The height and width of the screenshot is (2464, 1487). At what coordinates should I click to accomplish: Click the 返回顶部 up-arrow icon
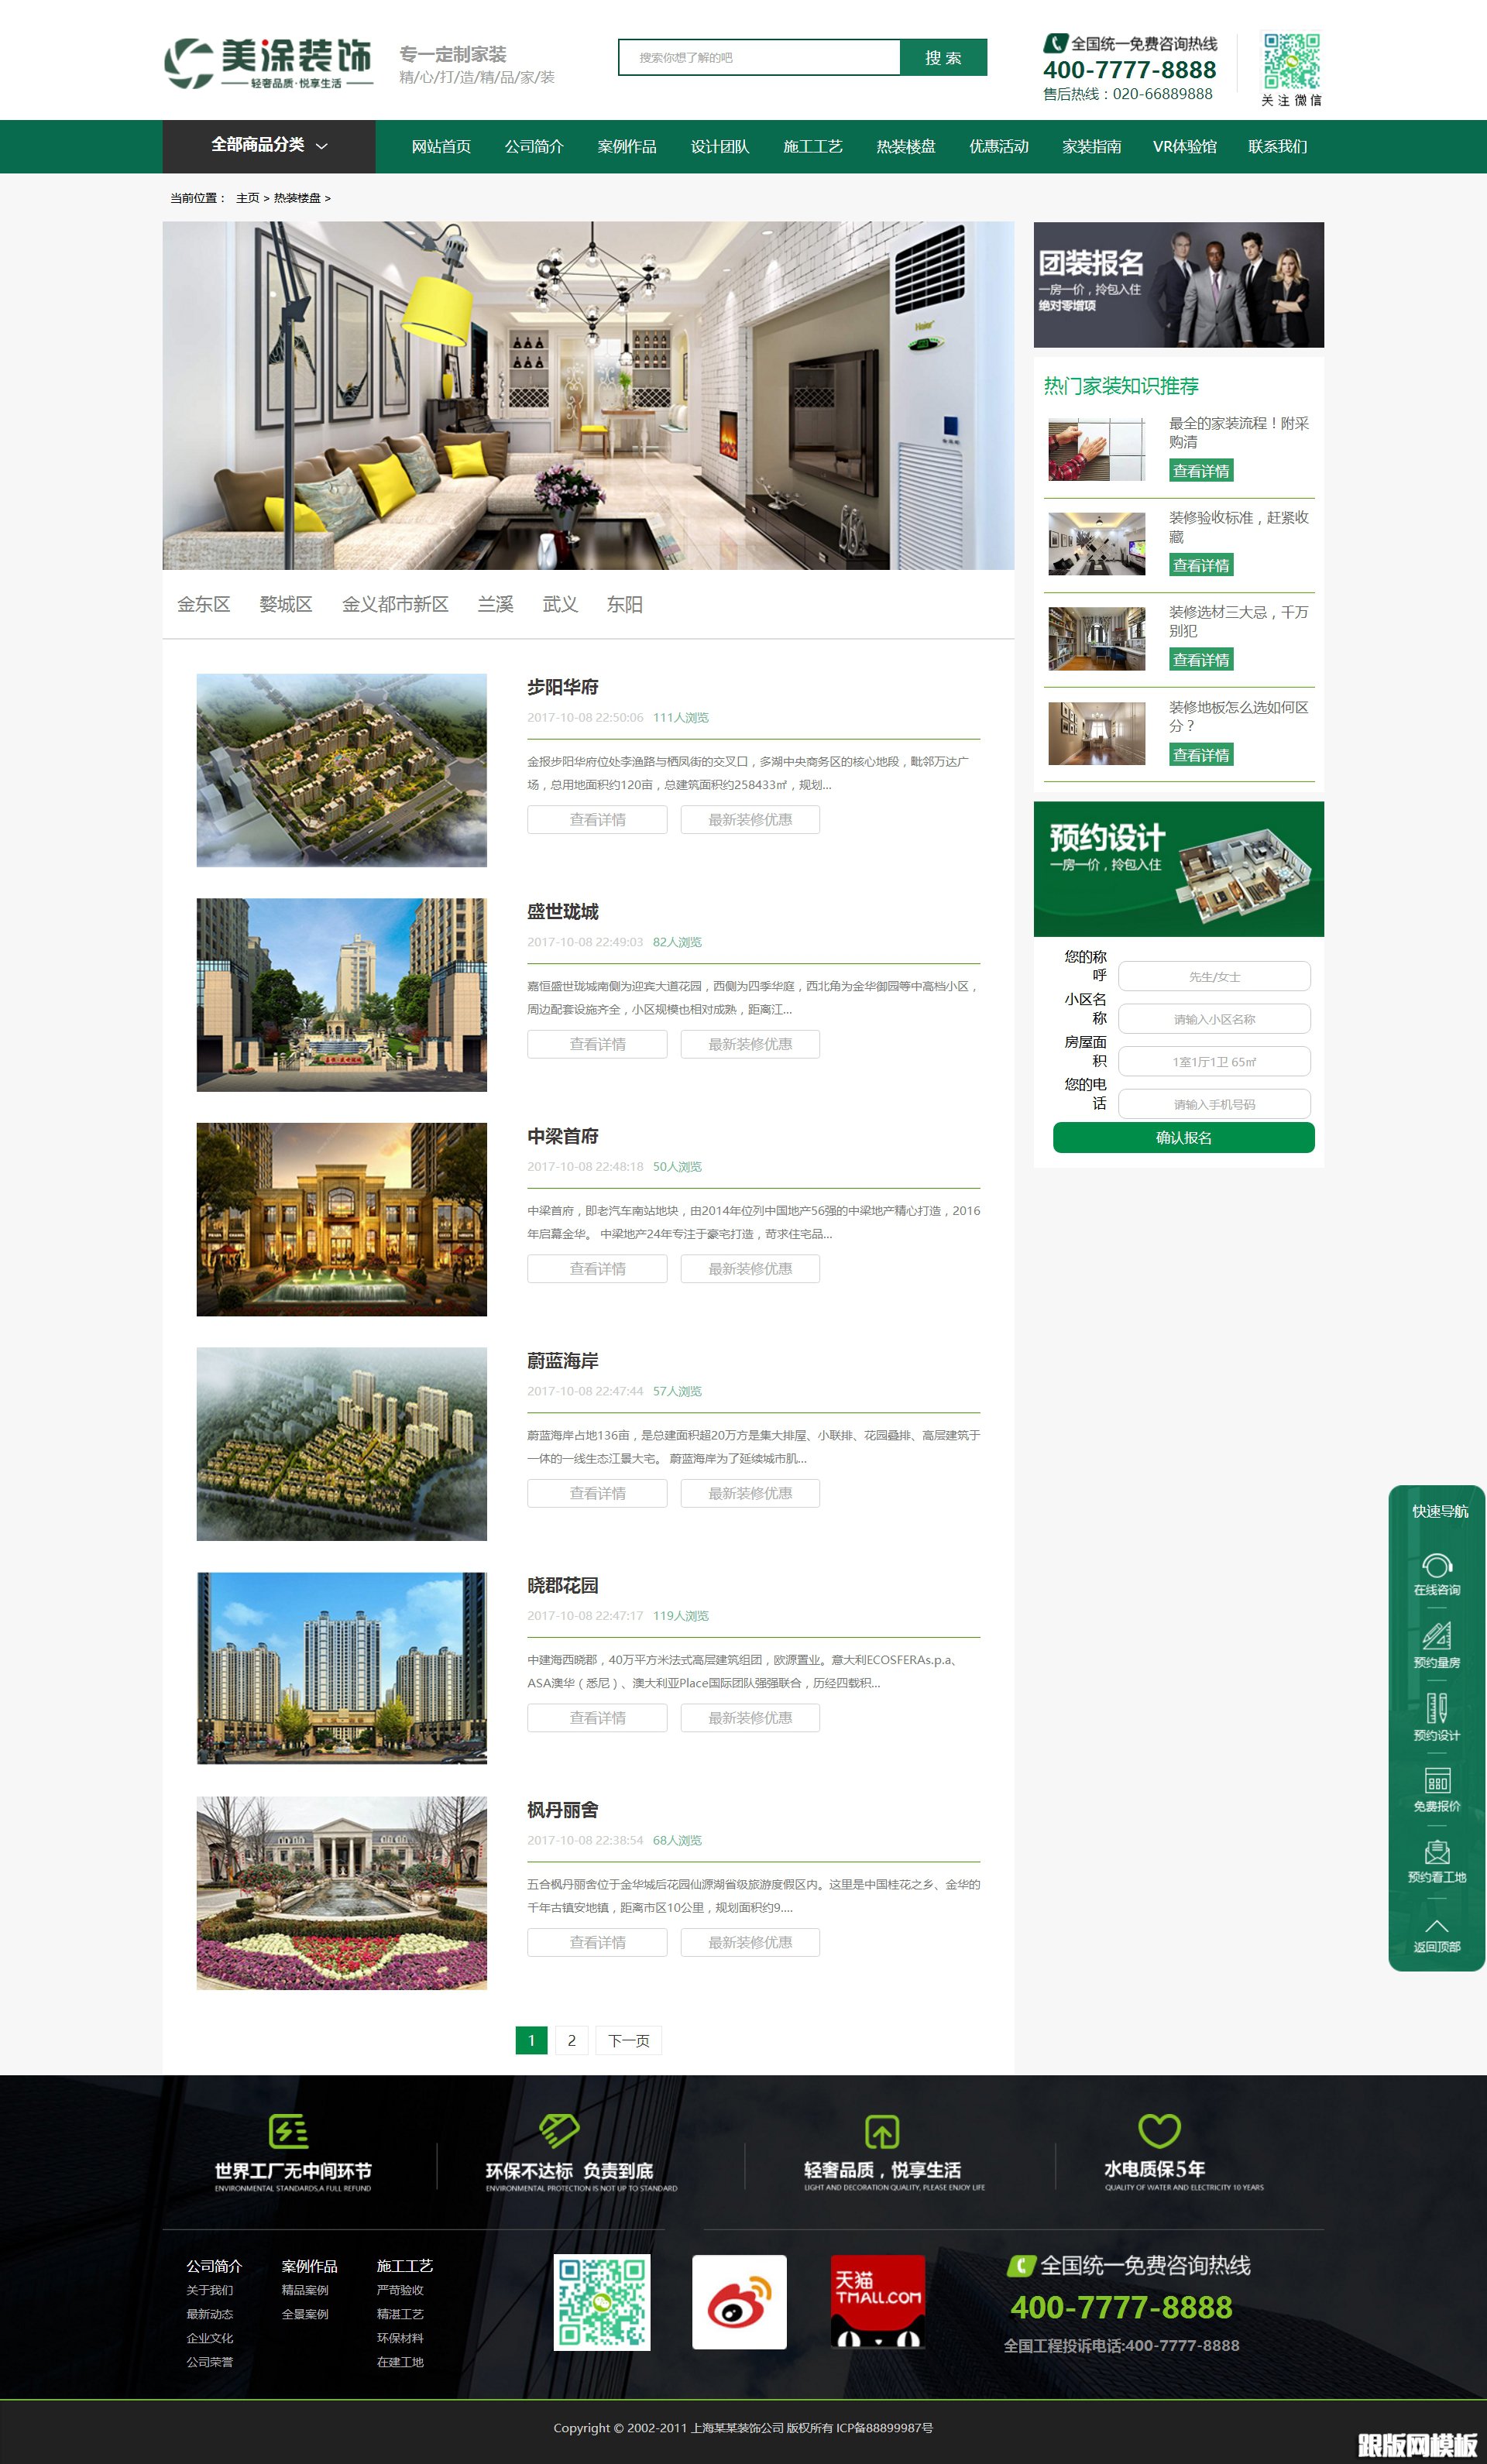[x=1437, y=1926]
